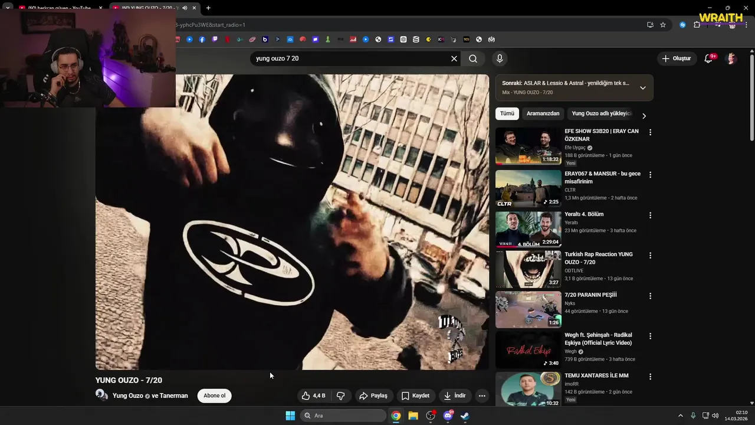
Task: Open File Explorer from the taskbar
Action: 413,416
